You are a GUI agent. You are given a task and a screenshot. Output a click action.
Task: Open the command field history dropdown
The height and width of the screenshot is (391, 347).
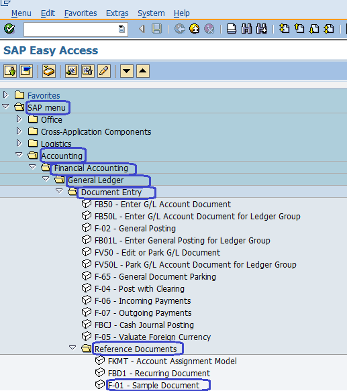point(121,30)
